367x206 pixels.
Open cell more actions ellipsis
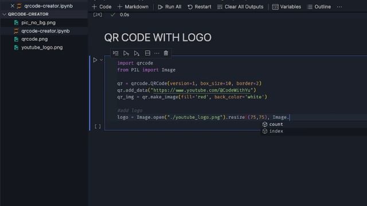click(157, 53)
